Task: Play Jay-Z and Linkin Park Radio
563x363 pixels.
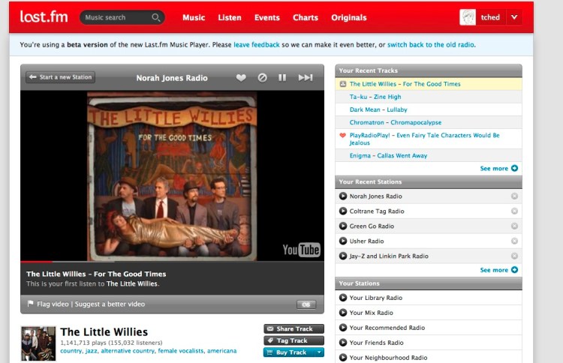Action: pos(343,256)
